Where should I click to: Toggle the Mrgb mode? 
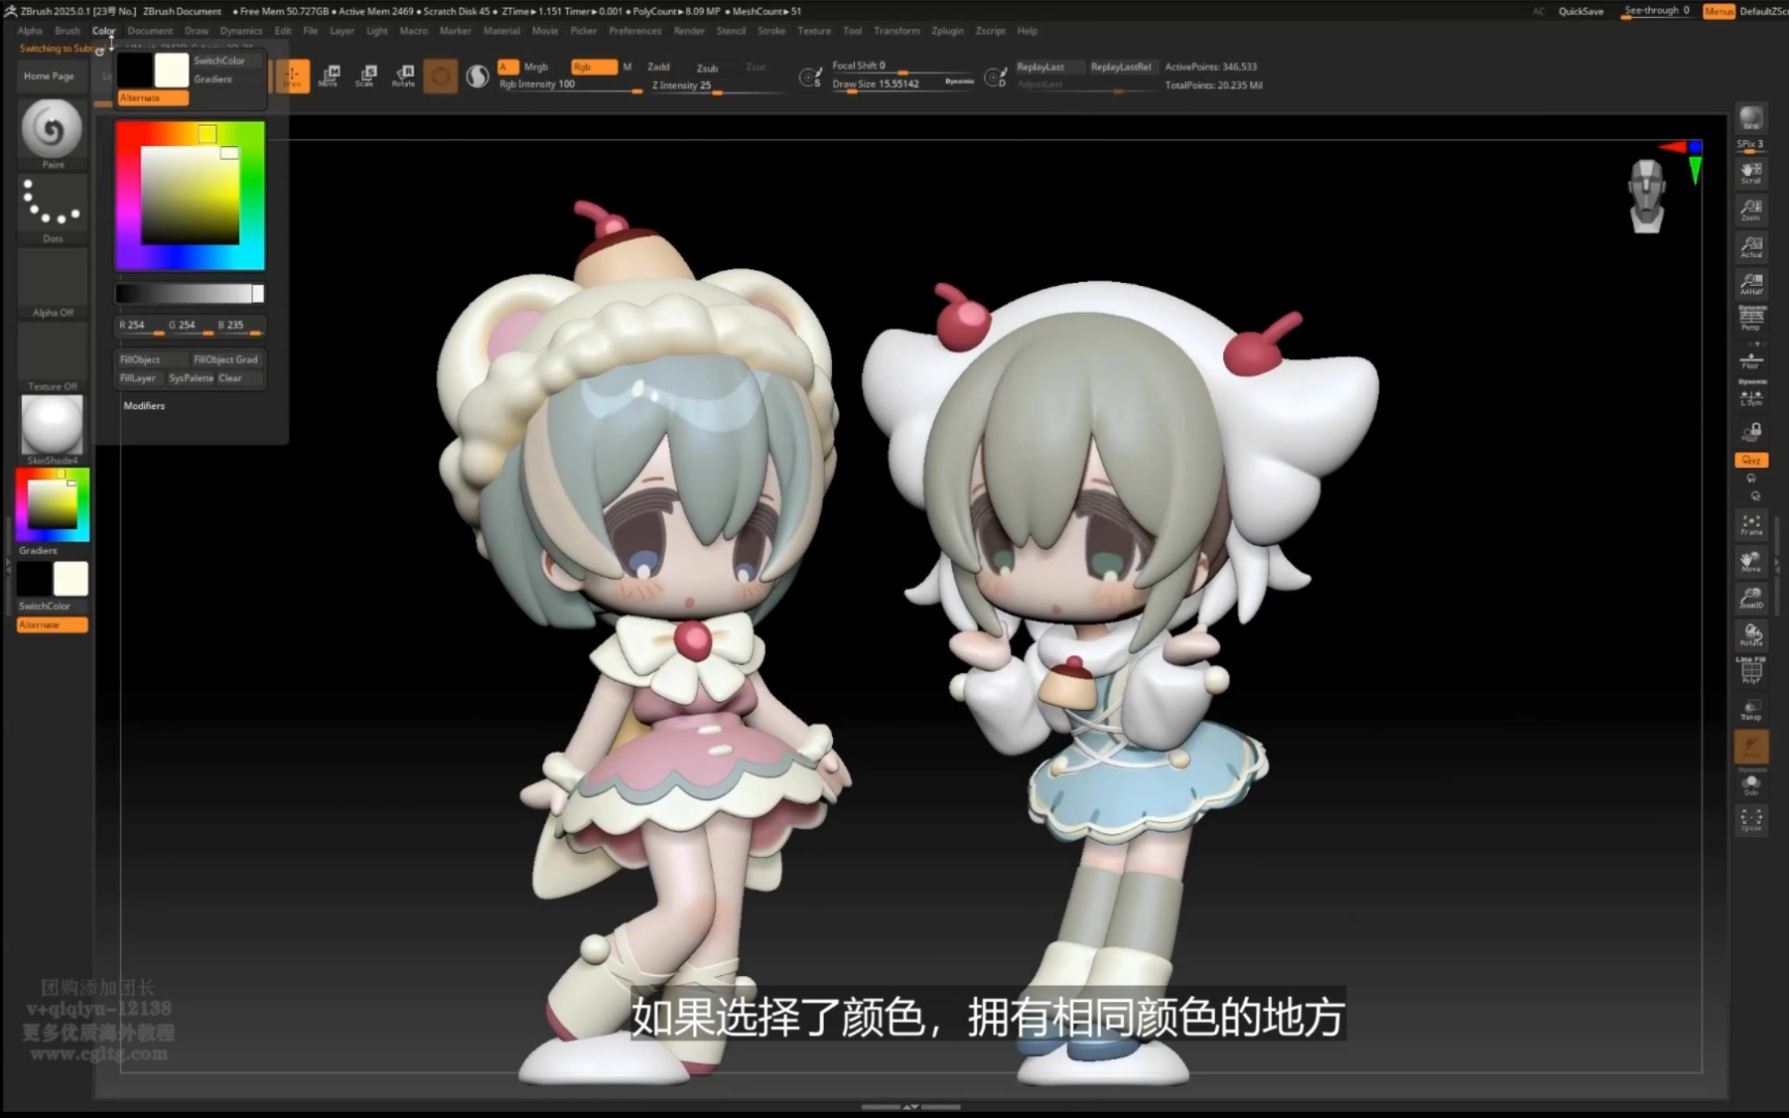(x=536, y=67)
